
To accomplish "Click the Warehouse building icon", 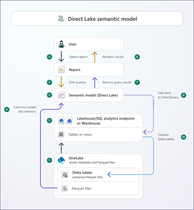I will tap(69, 121).
